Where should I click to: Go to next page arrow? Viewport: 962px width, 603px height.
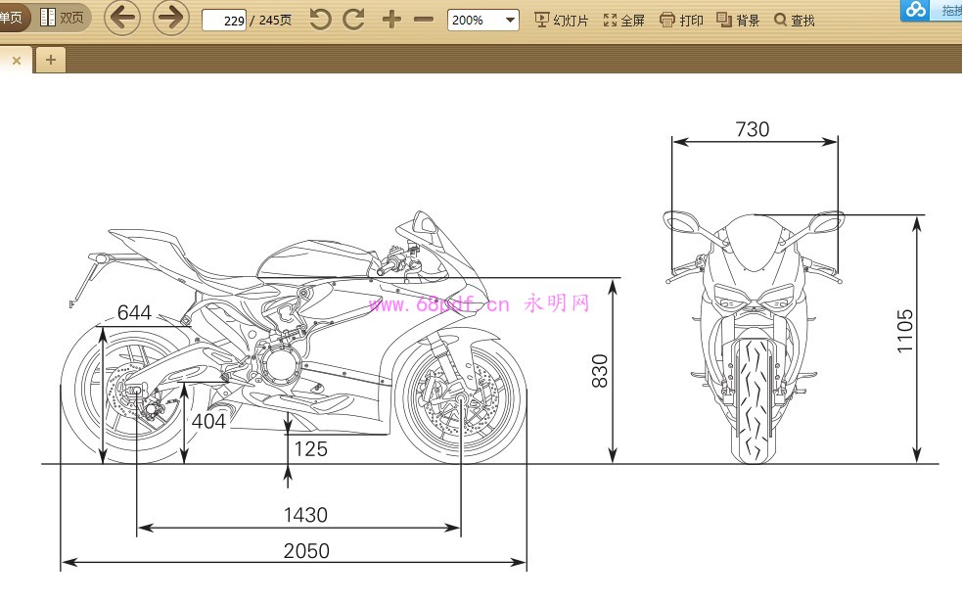tap(170, 18)
